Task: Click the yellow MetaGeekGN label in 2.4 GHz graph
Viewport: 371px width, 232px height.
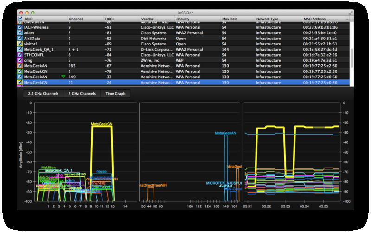Action: coord(102,124)
